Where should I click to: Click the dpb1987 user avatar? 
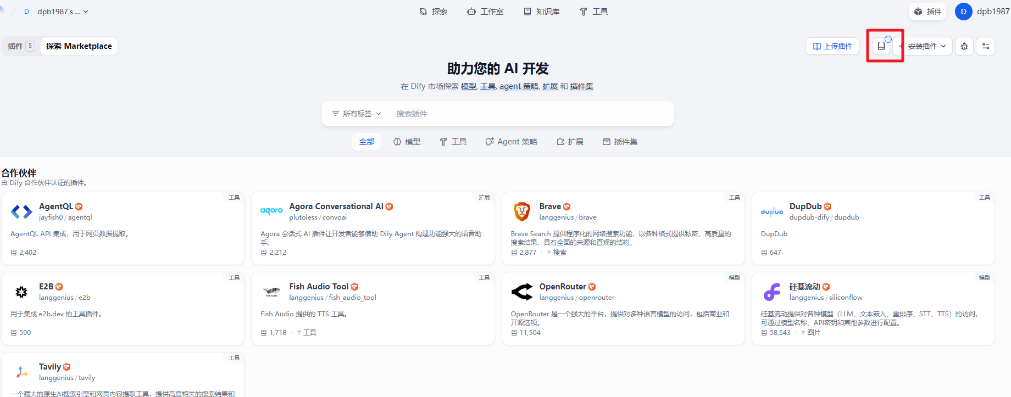pos(963,12)
